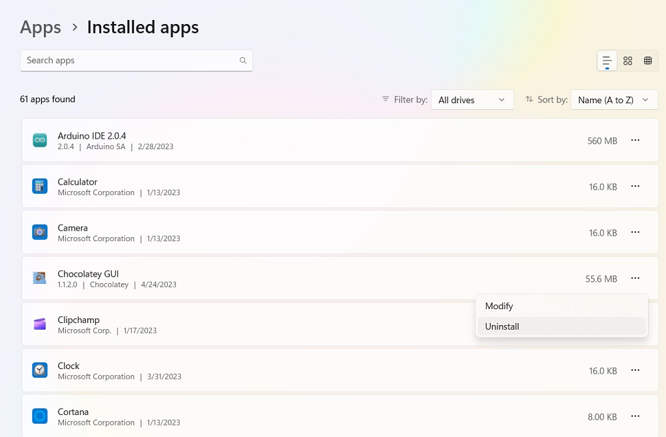666x437 pixels.
Task: Click the Cortana app icon
Action: (x=39, y=416)
